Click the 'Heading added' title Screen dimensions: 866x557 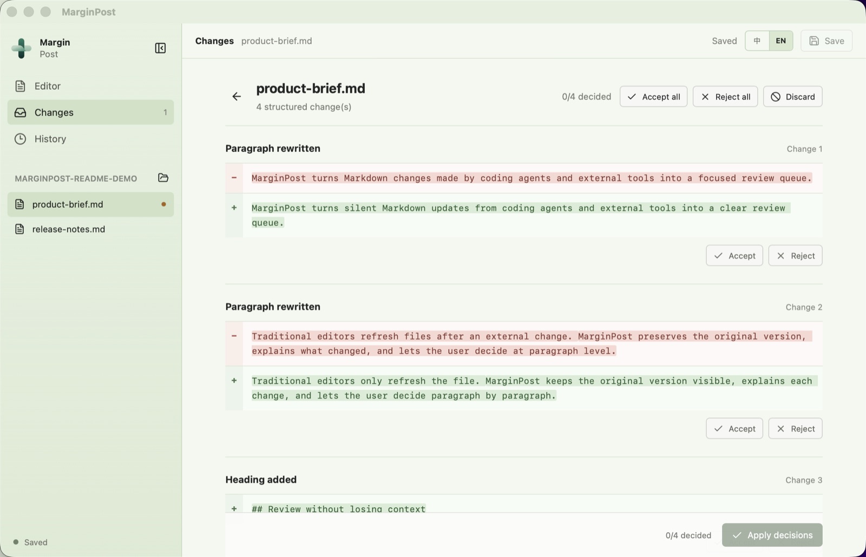261,480
